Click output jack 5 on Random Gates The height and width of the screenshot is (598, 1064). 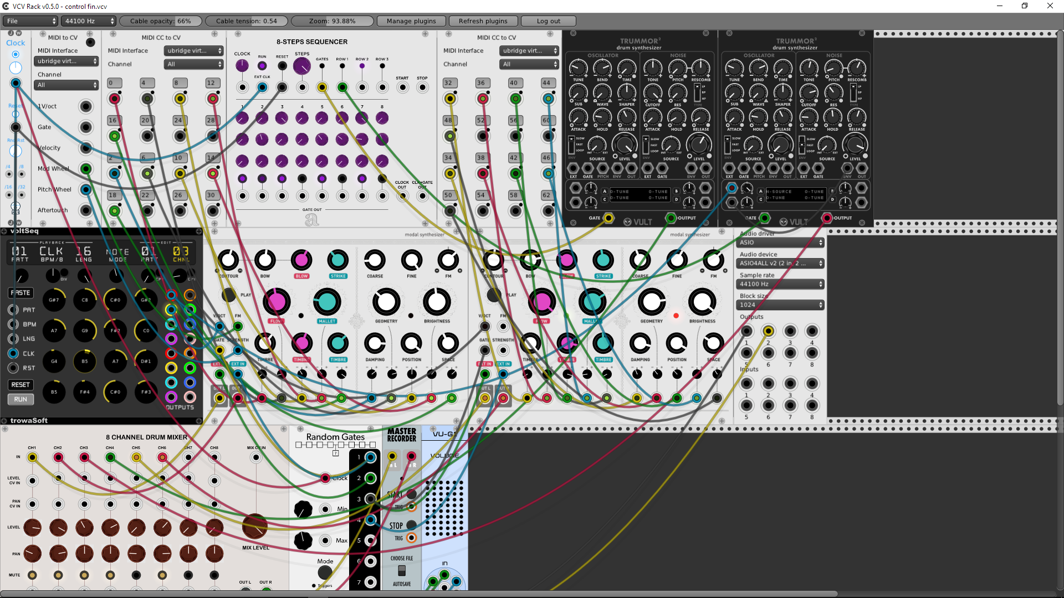tap(371, 540)
